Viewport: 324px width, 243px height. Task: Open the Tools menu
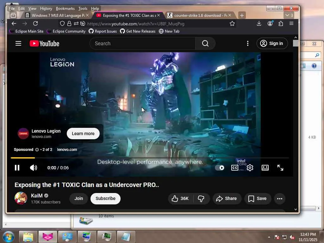pos(83,9)
